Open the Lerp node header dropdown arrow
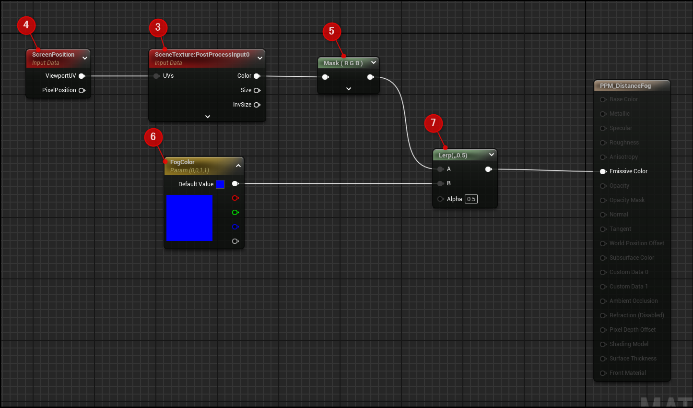Screen dimensions: 693x408 coord(492,155)
